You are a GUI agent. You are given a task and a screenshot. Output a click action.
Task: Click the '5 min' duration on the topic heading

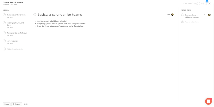point(168,15)
